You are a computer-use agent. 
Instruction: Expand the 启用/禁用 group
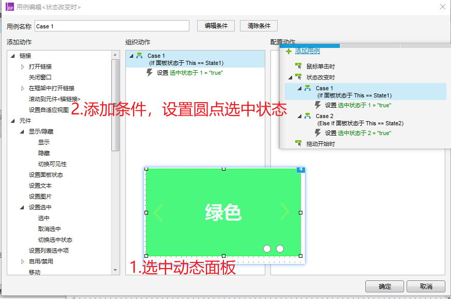[22, 261]
